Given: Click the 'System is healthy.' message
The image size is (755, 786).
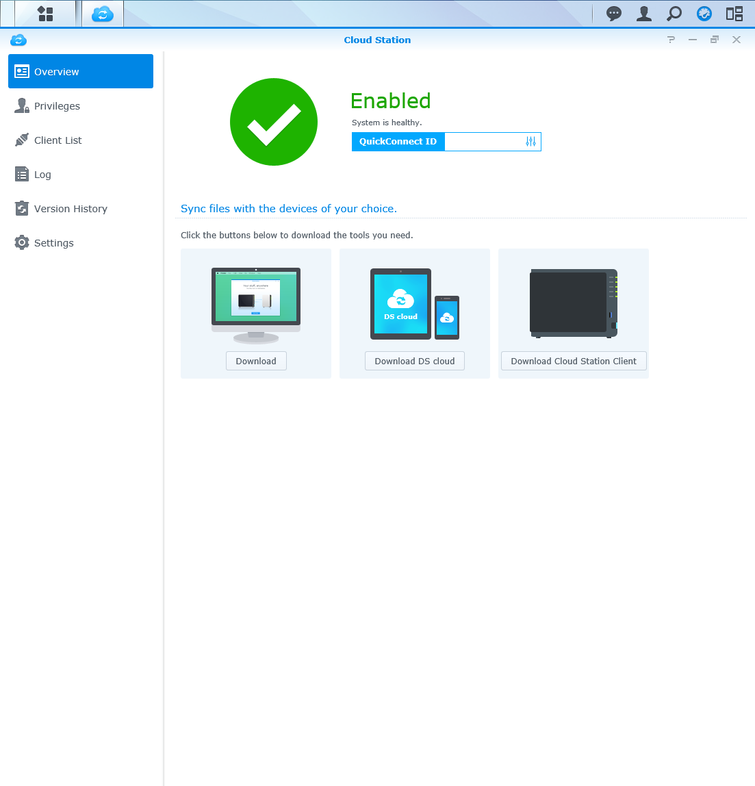Looking at the screenshot, I should coord(387,123).
